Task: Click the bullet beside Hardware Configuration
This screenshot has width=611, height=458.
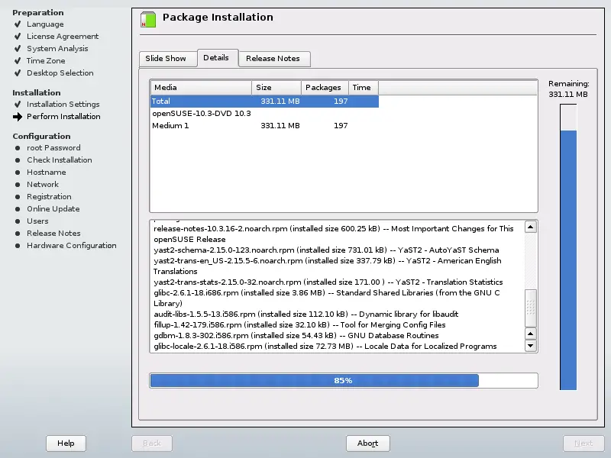Action: pyautogui.click(x=18, y=246)
